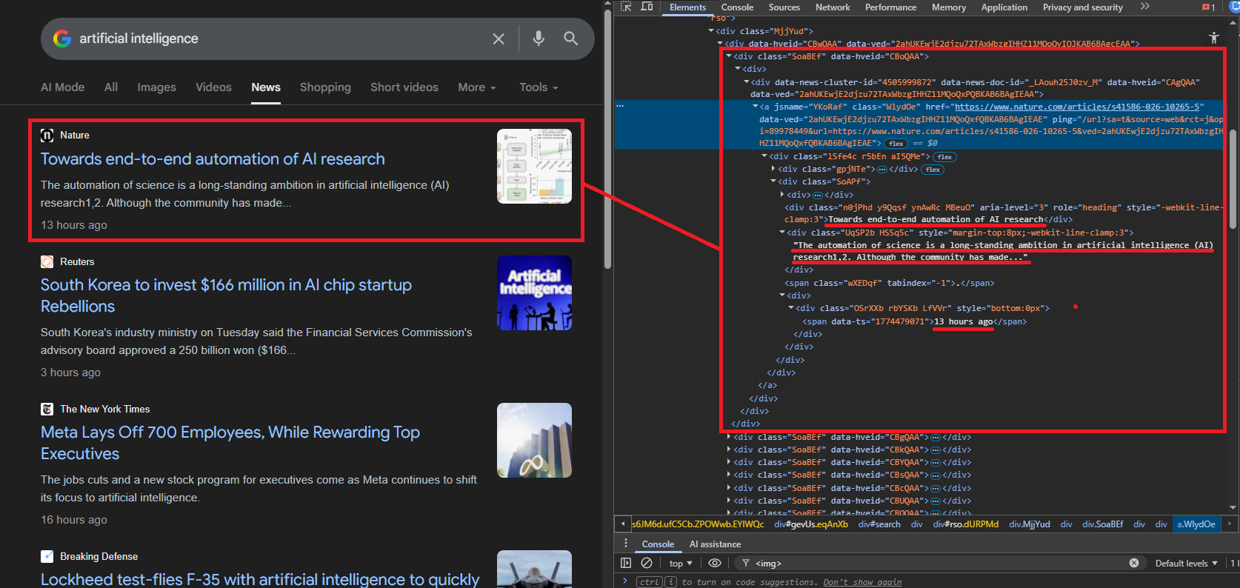Viewport: 1240px width, 588px height.
Task: Click the Reuters publisher favicon
Action: tap(47, 261)
